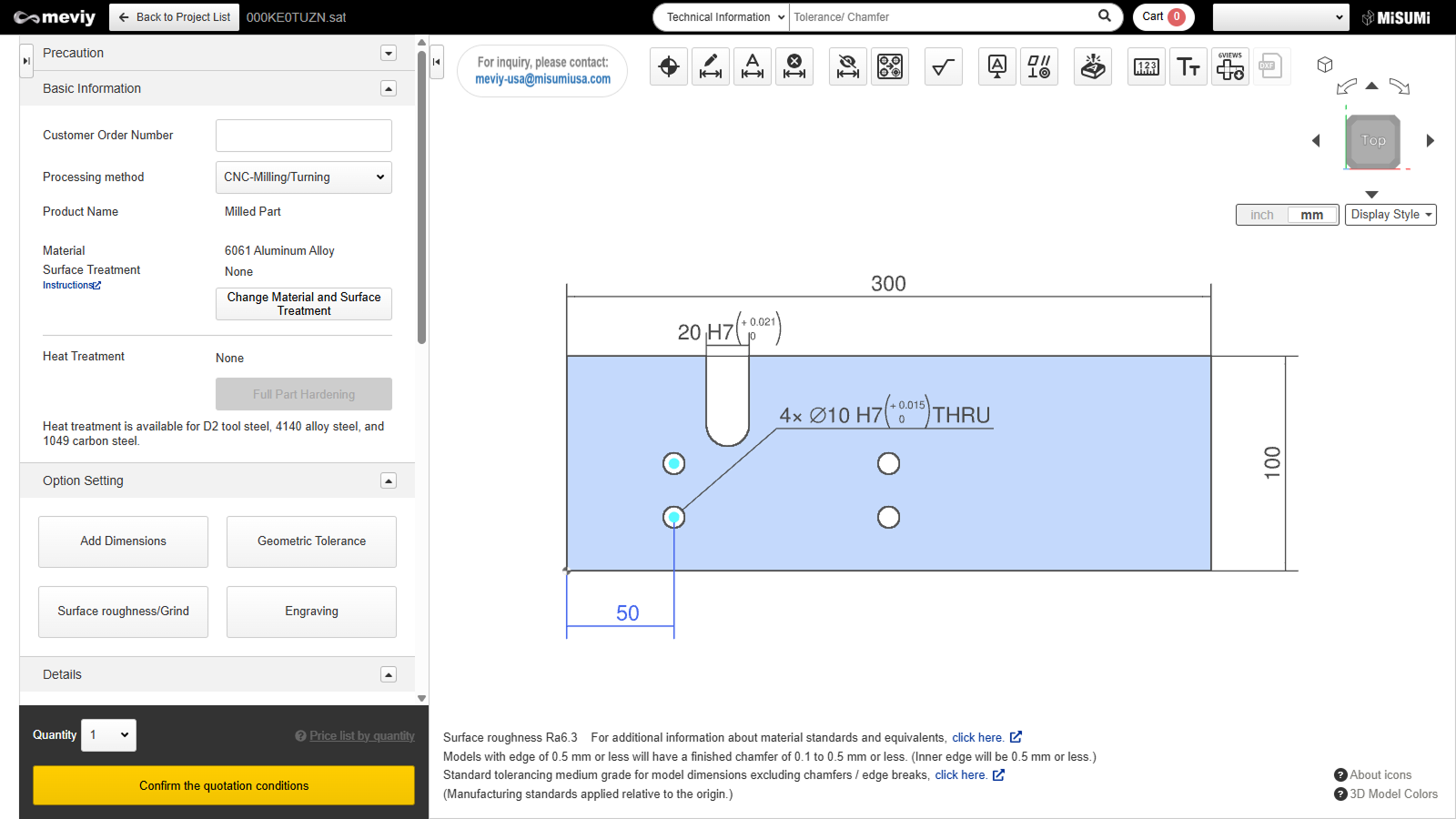The width and height of the screenshot is (1456, 819).
Task: Switch units to mm
Action: 1311,215
